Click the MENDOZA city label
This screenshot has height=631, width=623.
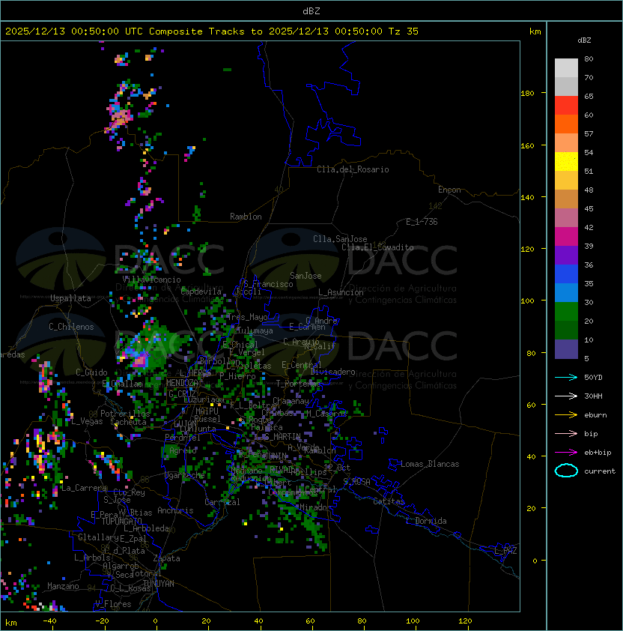click(182, 383)
